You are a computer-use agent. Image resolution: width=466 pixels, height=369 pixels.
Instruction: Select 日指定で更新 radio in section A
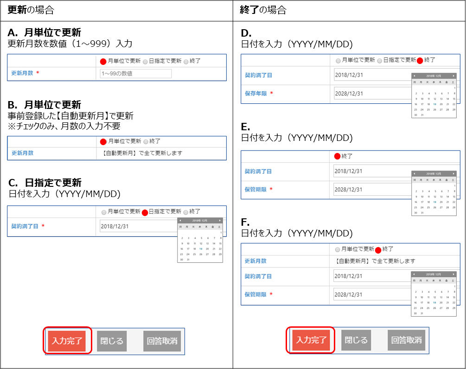(x=145, y=61)
